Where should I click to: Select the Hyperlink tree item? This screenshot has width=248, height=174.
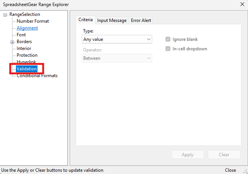pos(27,62)
